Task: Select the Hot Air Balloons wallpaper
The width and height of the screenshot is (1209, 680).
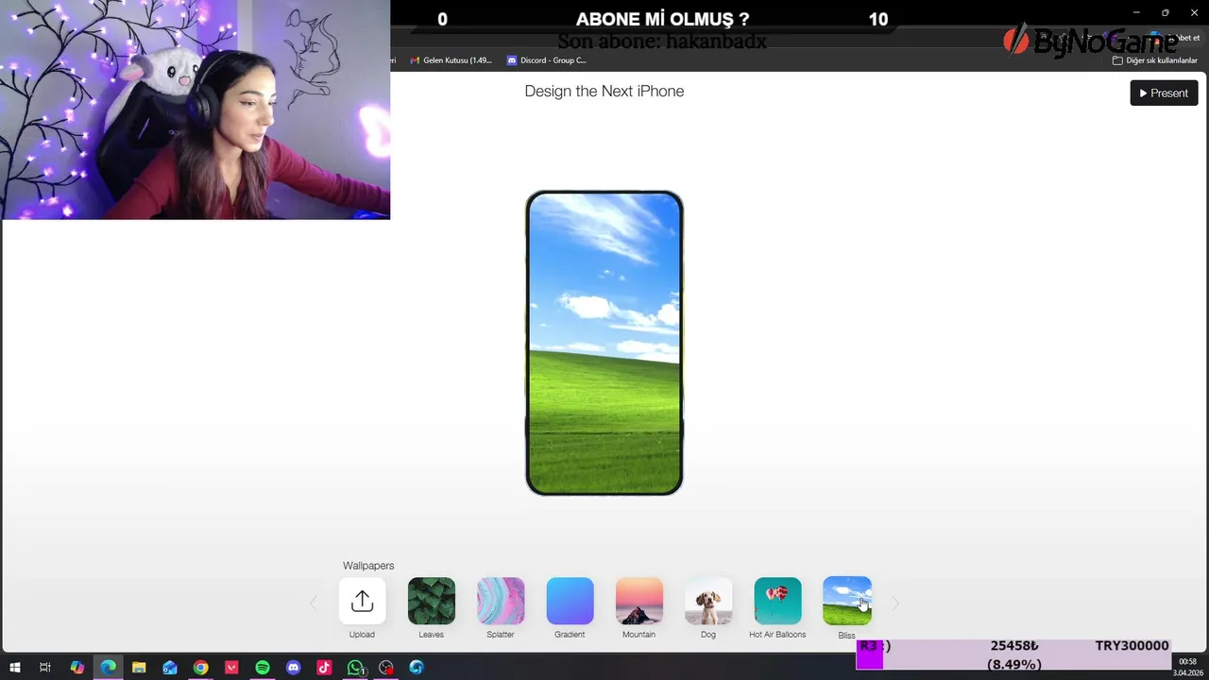Action: click(x=777, y=601)
